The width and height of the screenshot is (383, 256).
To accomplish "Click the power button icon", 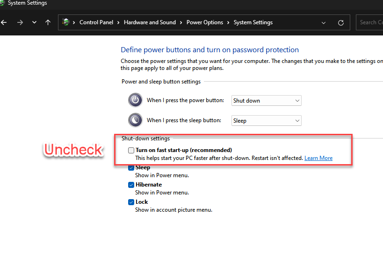I will (135, 100).
